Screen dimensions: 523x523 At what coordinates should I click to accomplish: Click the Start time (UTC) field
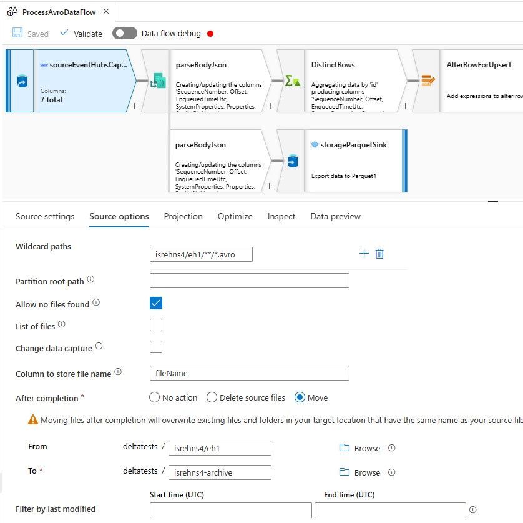point(231,510)
